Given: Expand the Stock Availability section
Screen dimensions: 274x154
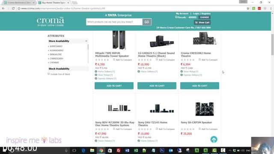Looking at the screenshot, I should pyautogui.click(x=68, y=68).
